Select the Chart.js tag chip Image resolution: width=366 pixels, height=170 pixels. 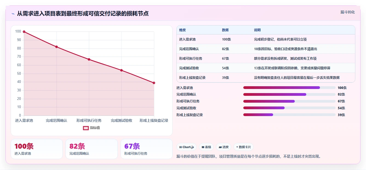point(187,147)
